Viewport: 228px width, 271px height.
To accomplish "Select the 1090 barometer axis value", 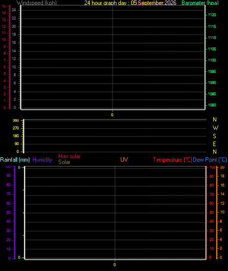I will pos(212,83).
